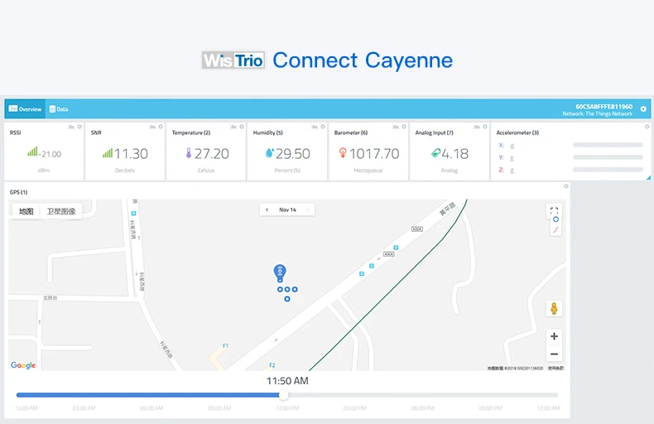Click the GPS (1) widget title

click(18, 192)
